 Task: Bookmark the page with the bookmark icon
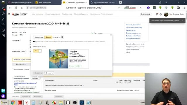click(x=141, y=8)
